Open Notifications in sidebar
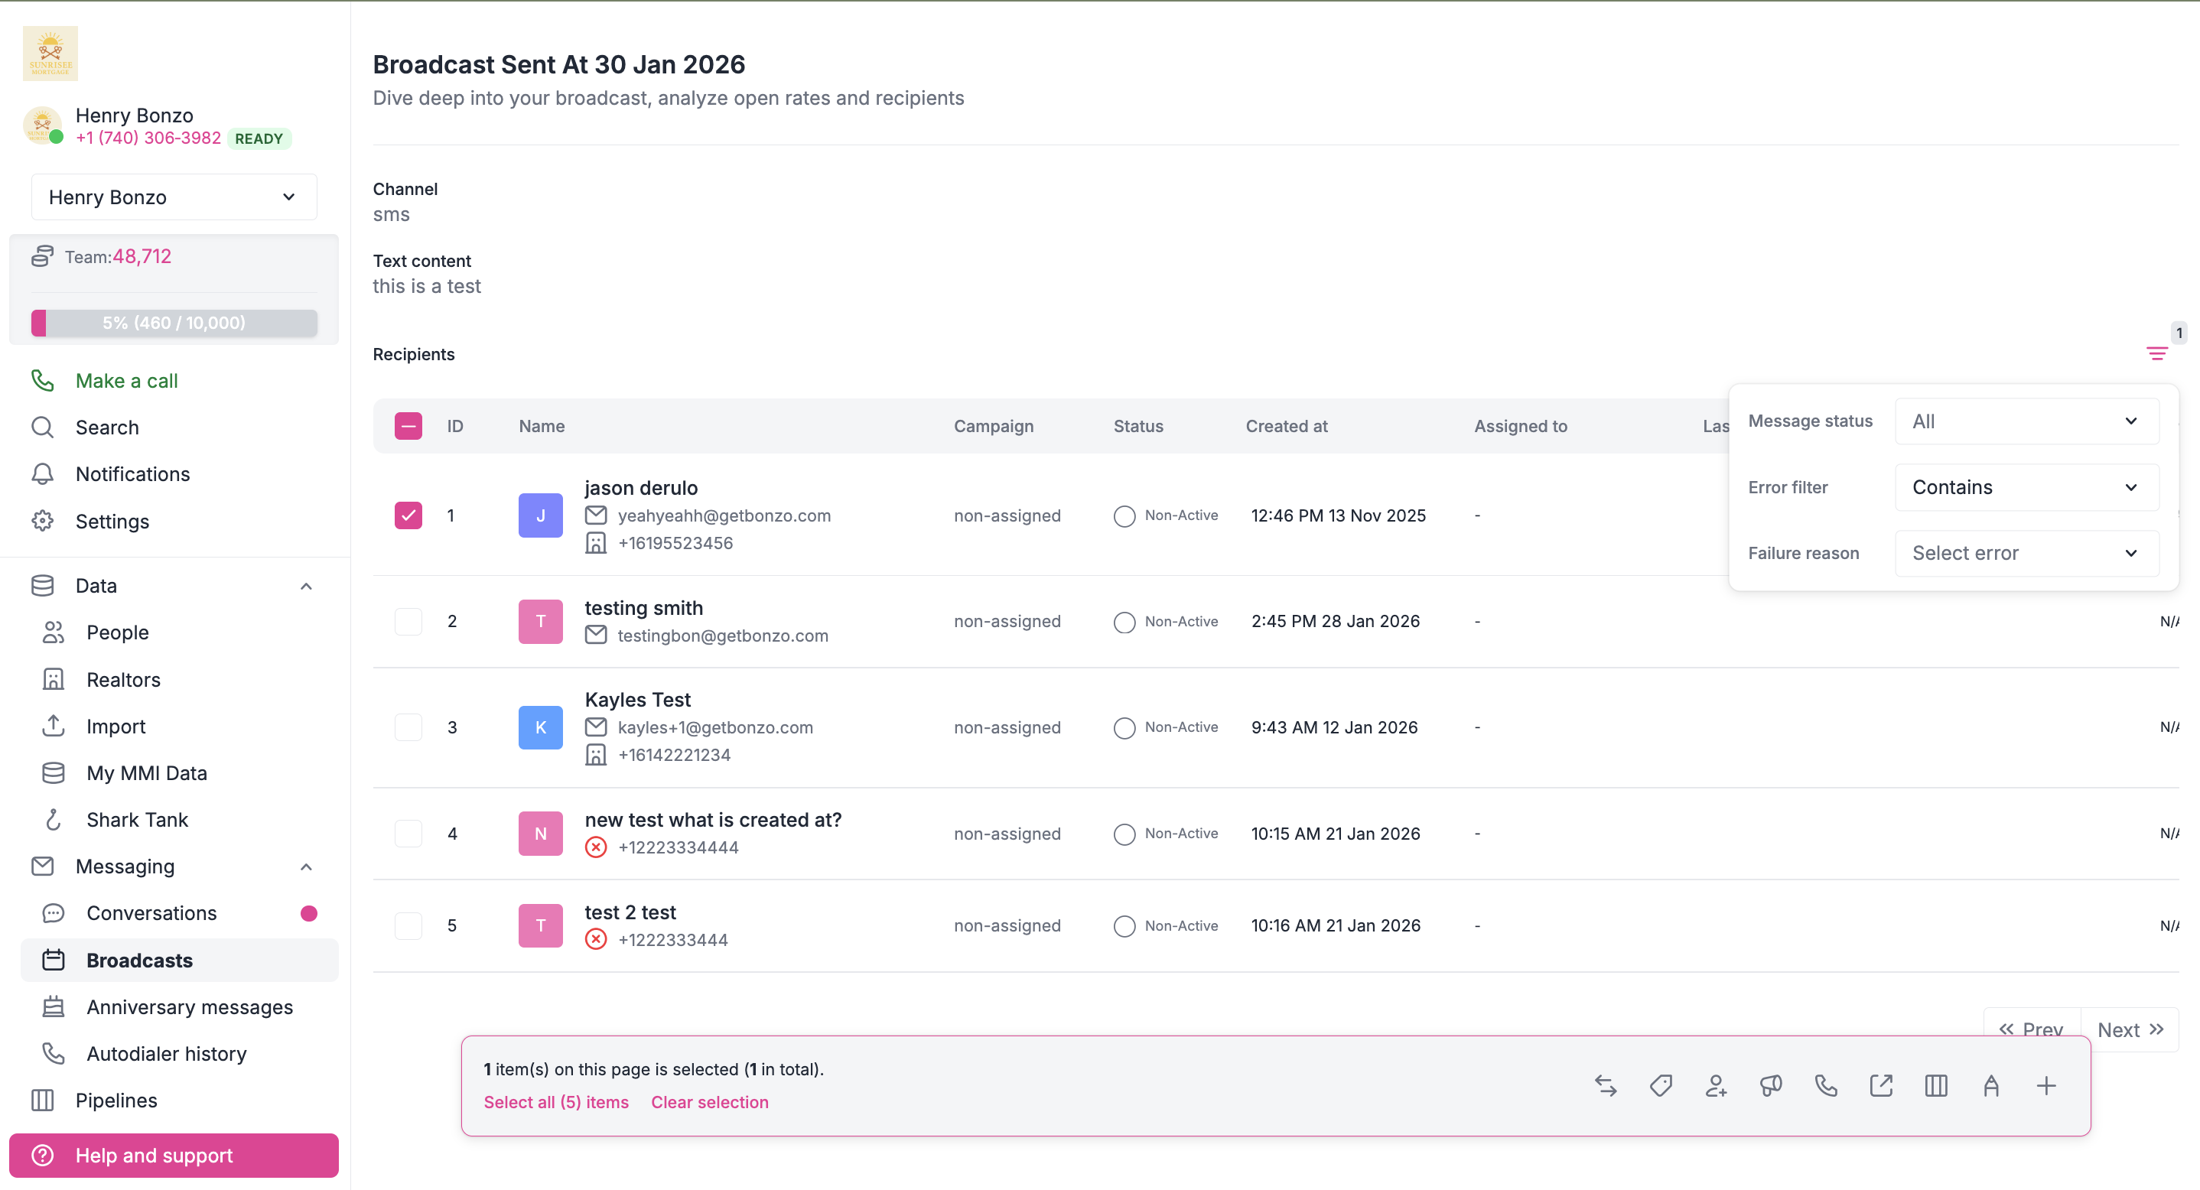This screenshot has width=2200, height=1190. [132, 475]
